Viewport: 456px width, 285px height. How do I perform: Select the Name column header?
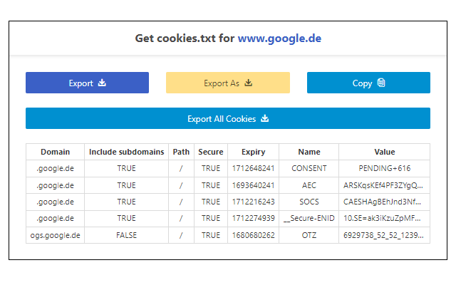[309, 152]
